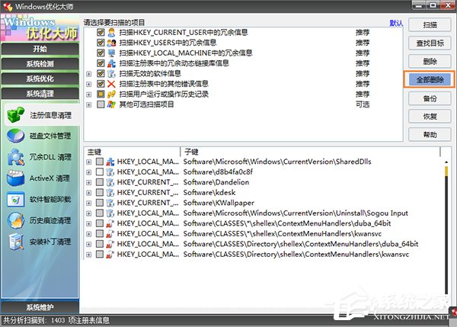457x327 pixels.
Task: Click icon of Software\d8b4fa0c8f row
Action: click(110, 172)
